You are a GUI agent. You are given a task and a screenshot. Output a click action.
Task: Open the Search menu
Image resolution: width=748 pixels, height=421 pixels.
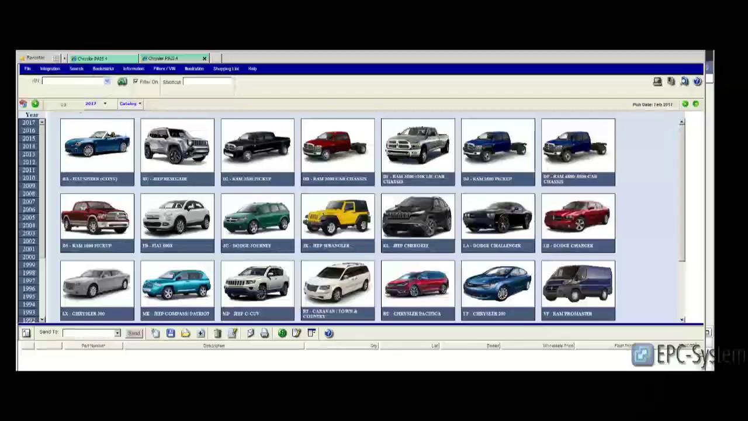[x=76, y=69]
